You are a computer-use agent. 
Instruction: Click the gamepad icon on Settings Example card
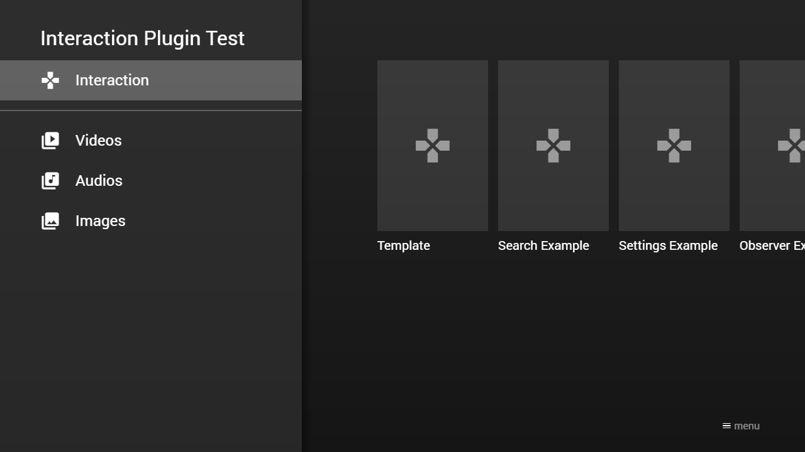(x=674, y=146)
